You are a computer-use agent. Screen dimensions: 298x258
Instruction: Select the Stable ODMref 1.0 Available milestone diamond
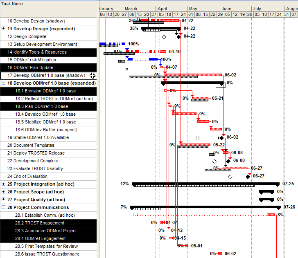coord(222,138)
